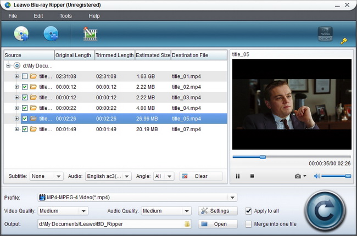Minimize the Leawo Blu-ray Ripper window
Viewport: 357px width, 236px height.
click(x=337, y=5)
